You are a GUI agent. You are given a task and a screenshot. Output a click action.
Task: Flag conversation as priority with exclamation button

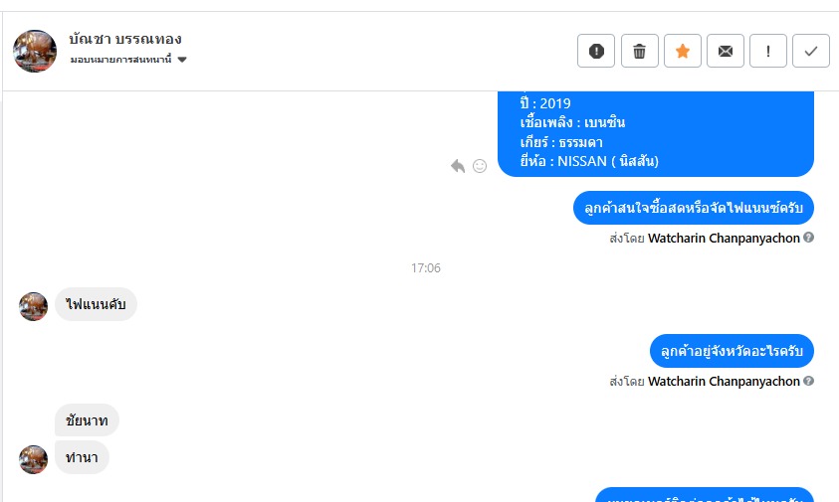point(767,51)
